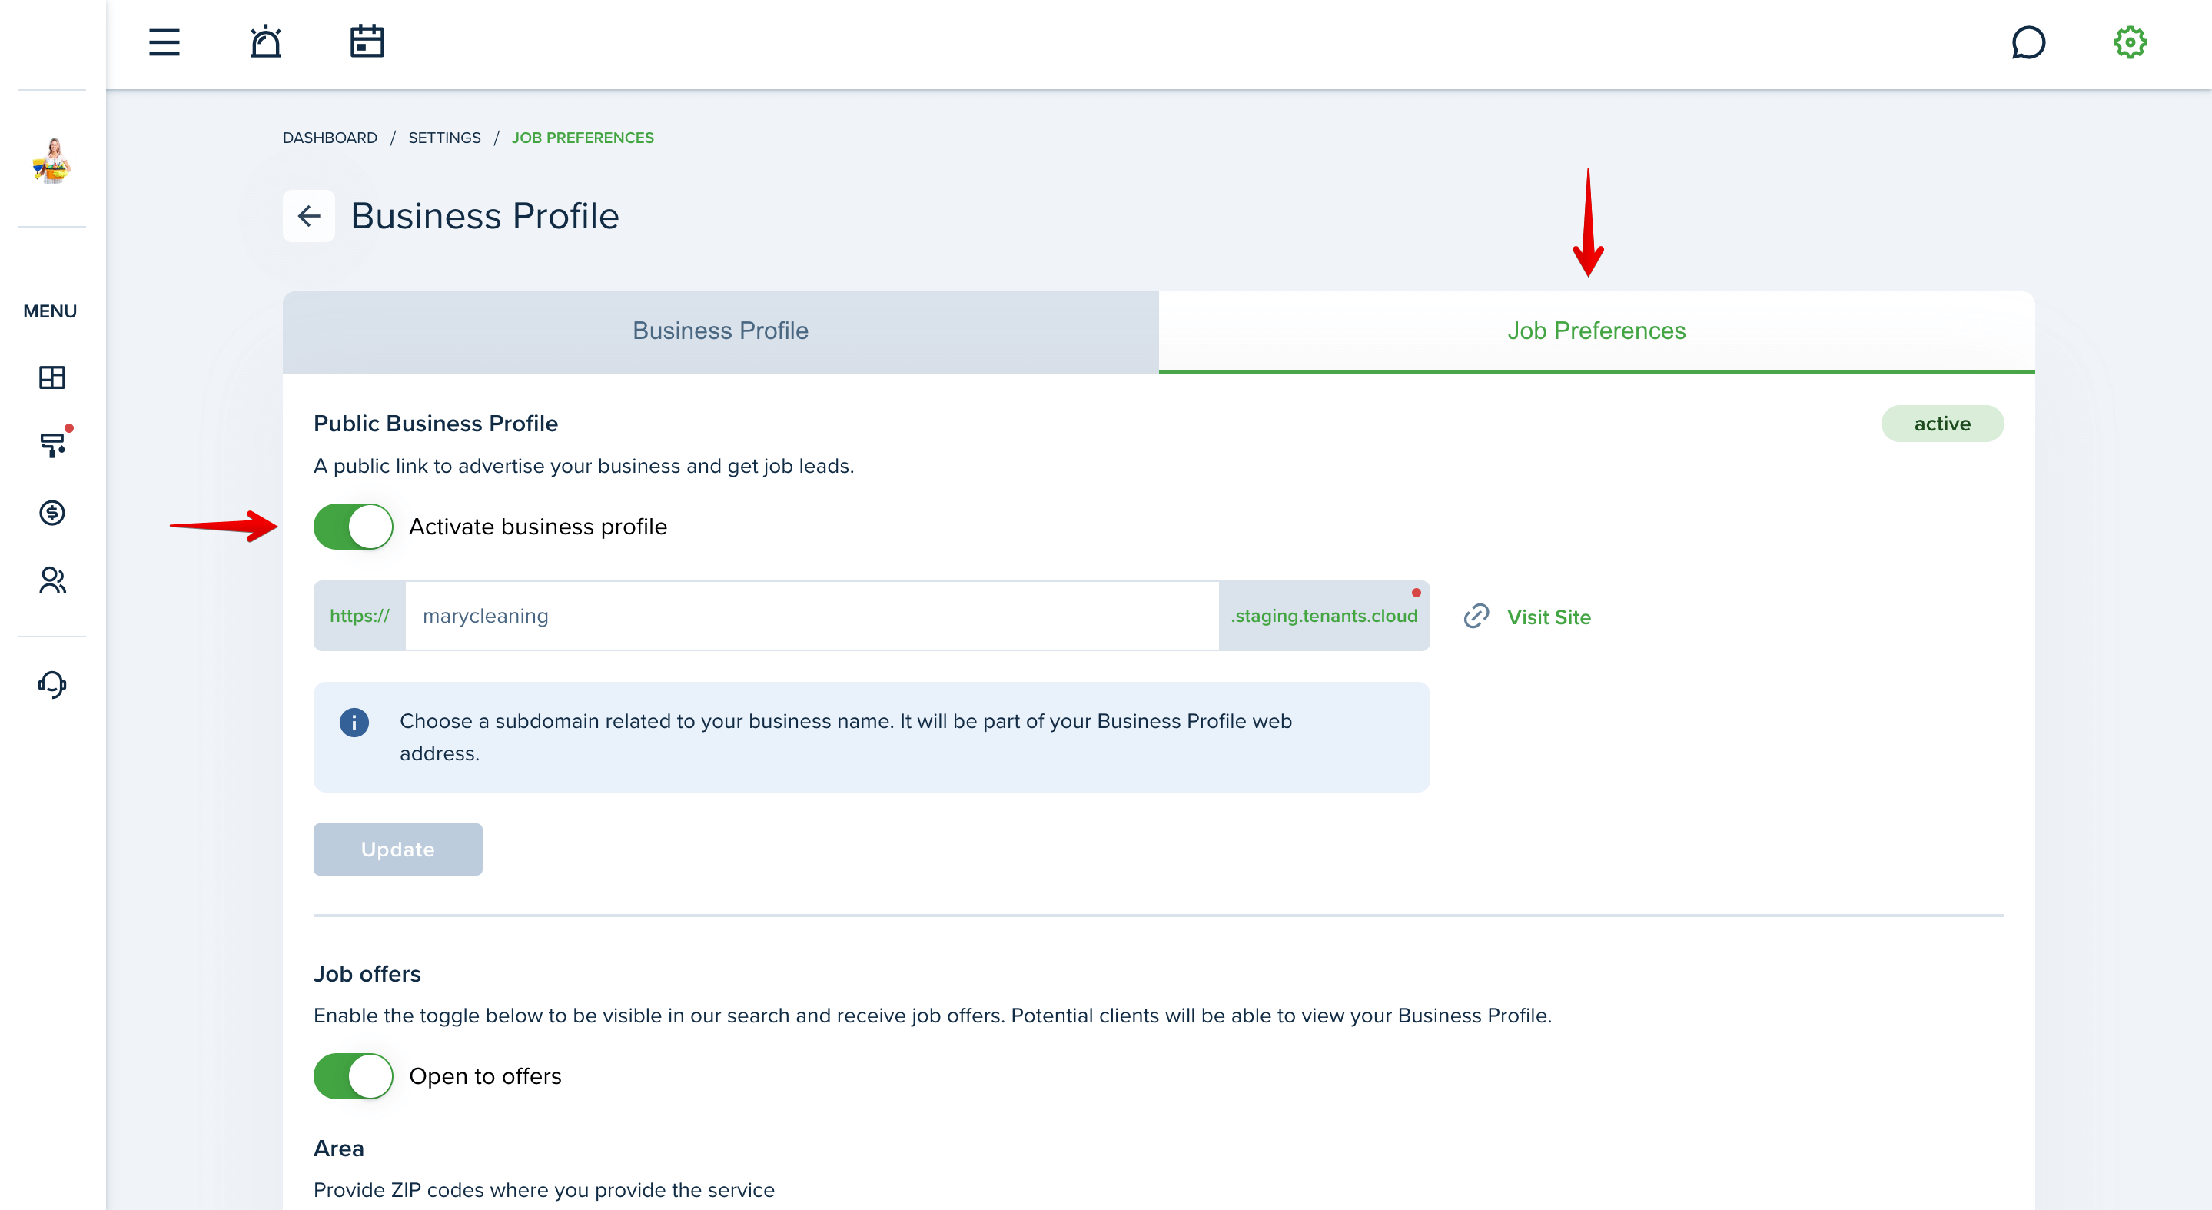
Task: Toggle Activate business profile switch
Action: point(353,527)
